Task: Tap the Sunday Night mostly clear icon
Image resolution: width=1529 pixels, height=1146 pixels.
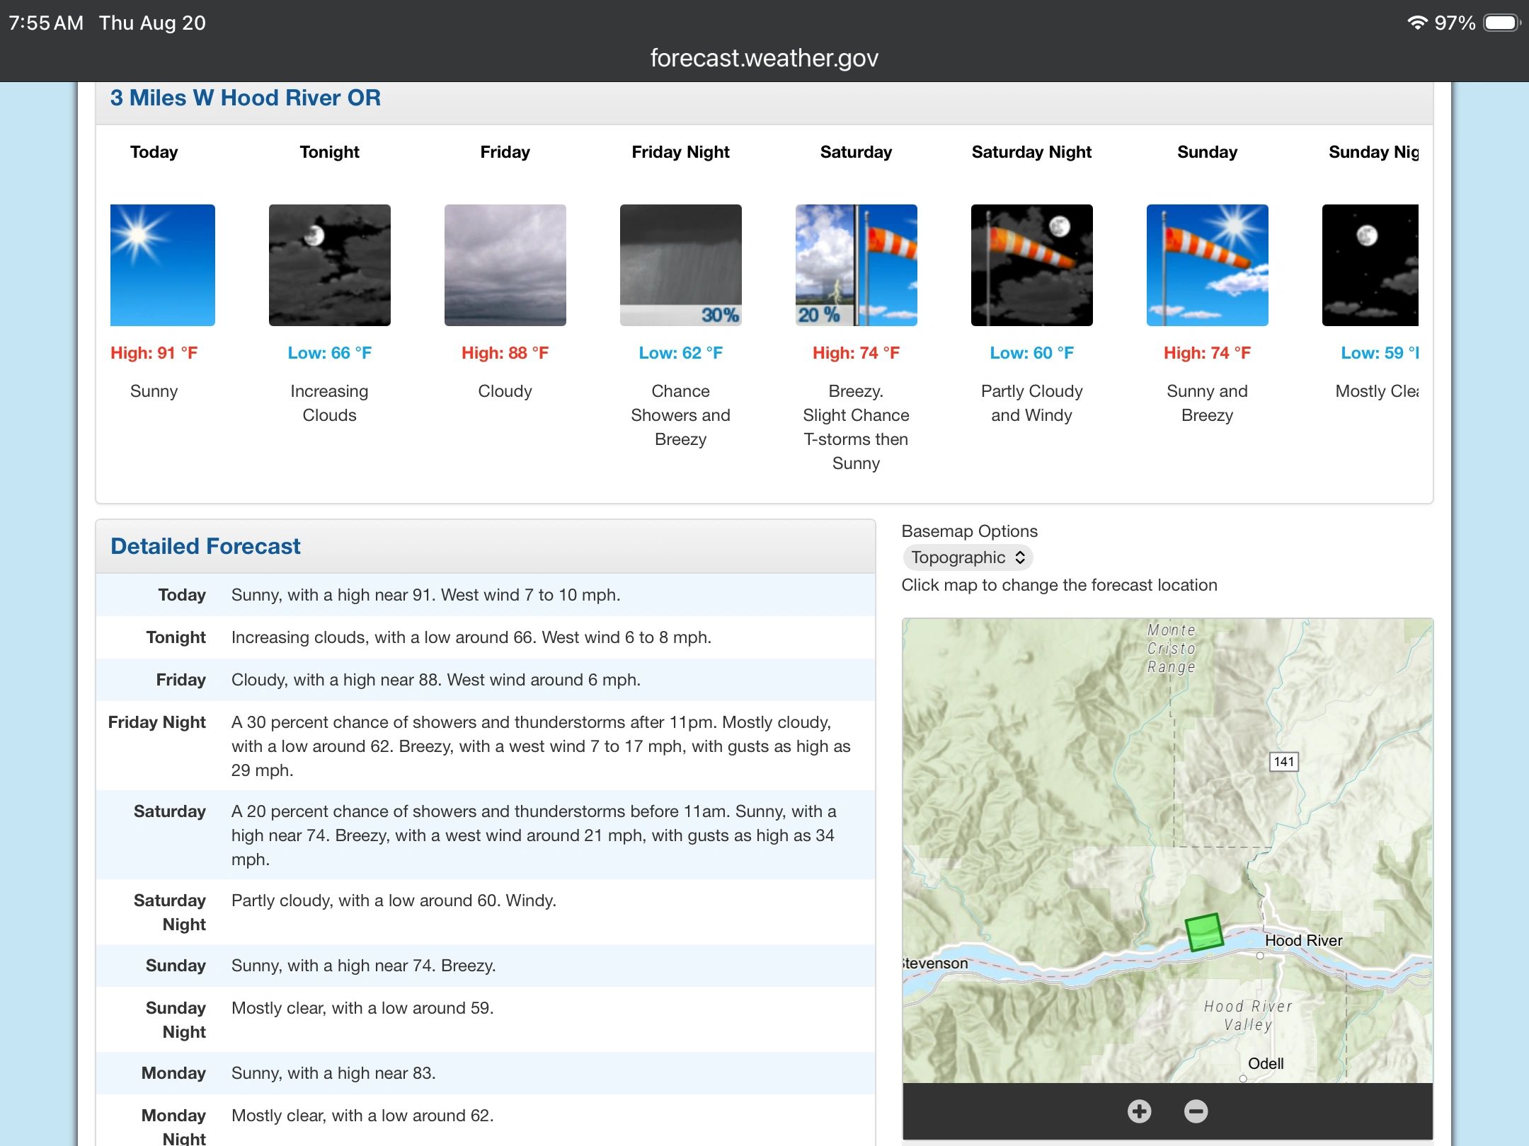Action: point(1370,265)
